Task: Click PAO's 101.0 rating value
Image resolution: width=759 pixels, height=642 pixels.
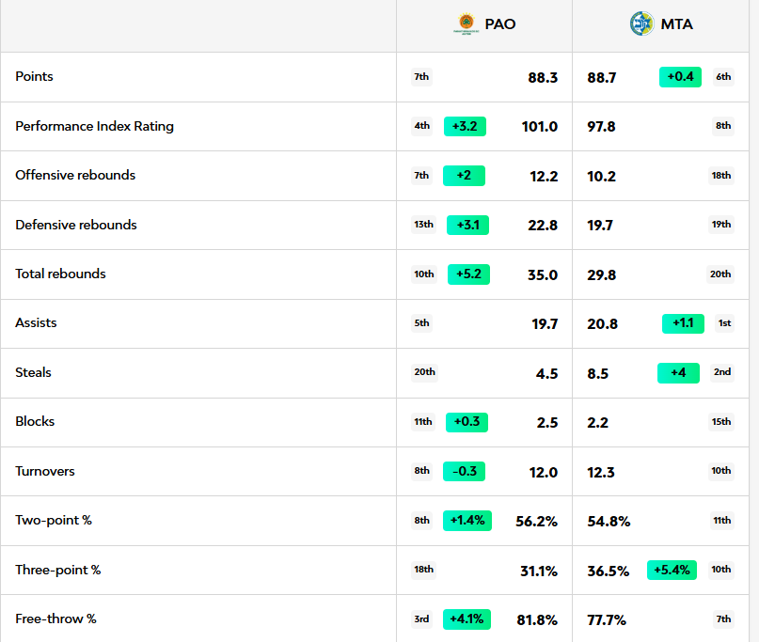Action: click(540, 127)
